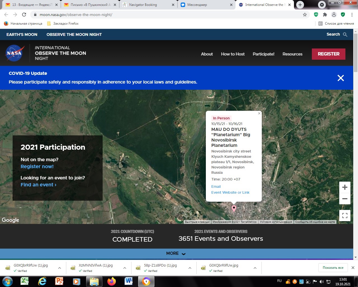
Task: Open Firefox from the Windows taskbar
Action: click(x=112, y=281)
